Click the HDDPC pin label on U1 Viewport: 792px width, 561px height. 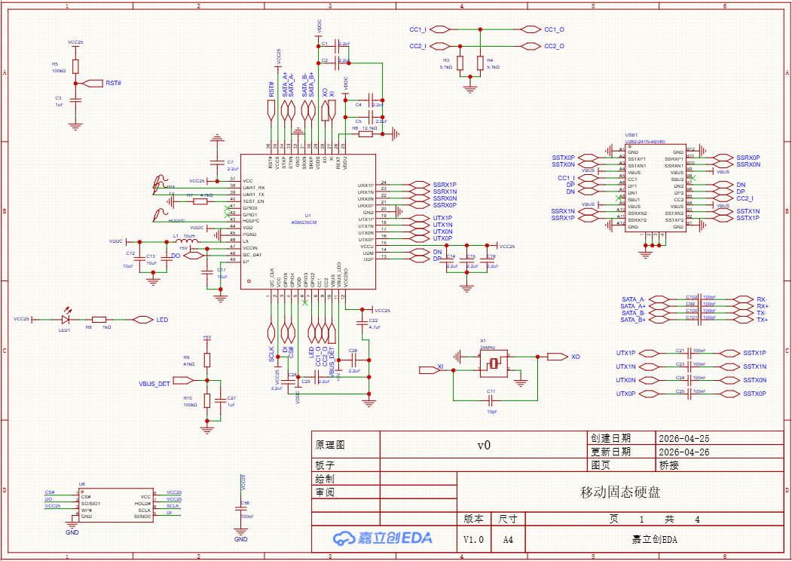pyautogui.click(x=251, y=219)
